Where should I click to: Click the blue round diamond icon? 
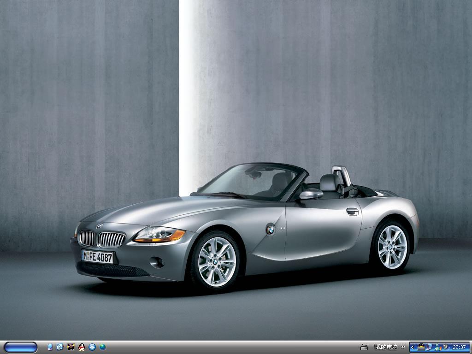pos(92,347)
